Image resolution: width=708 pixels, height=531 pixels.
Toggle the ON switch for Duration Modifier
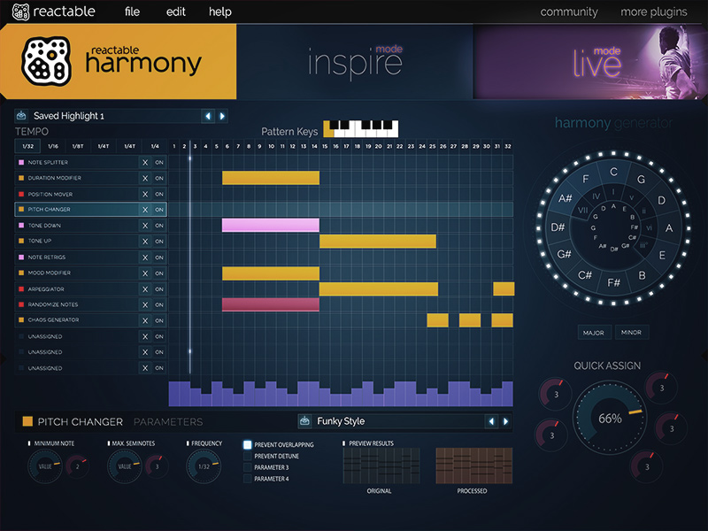pos(159,178)
